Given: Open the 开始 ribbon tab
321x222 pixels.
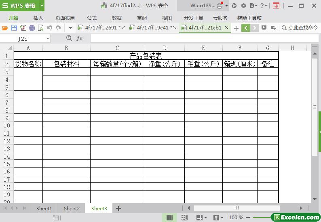Looking at the screenshot, I should click(x=13, y=18).
